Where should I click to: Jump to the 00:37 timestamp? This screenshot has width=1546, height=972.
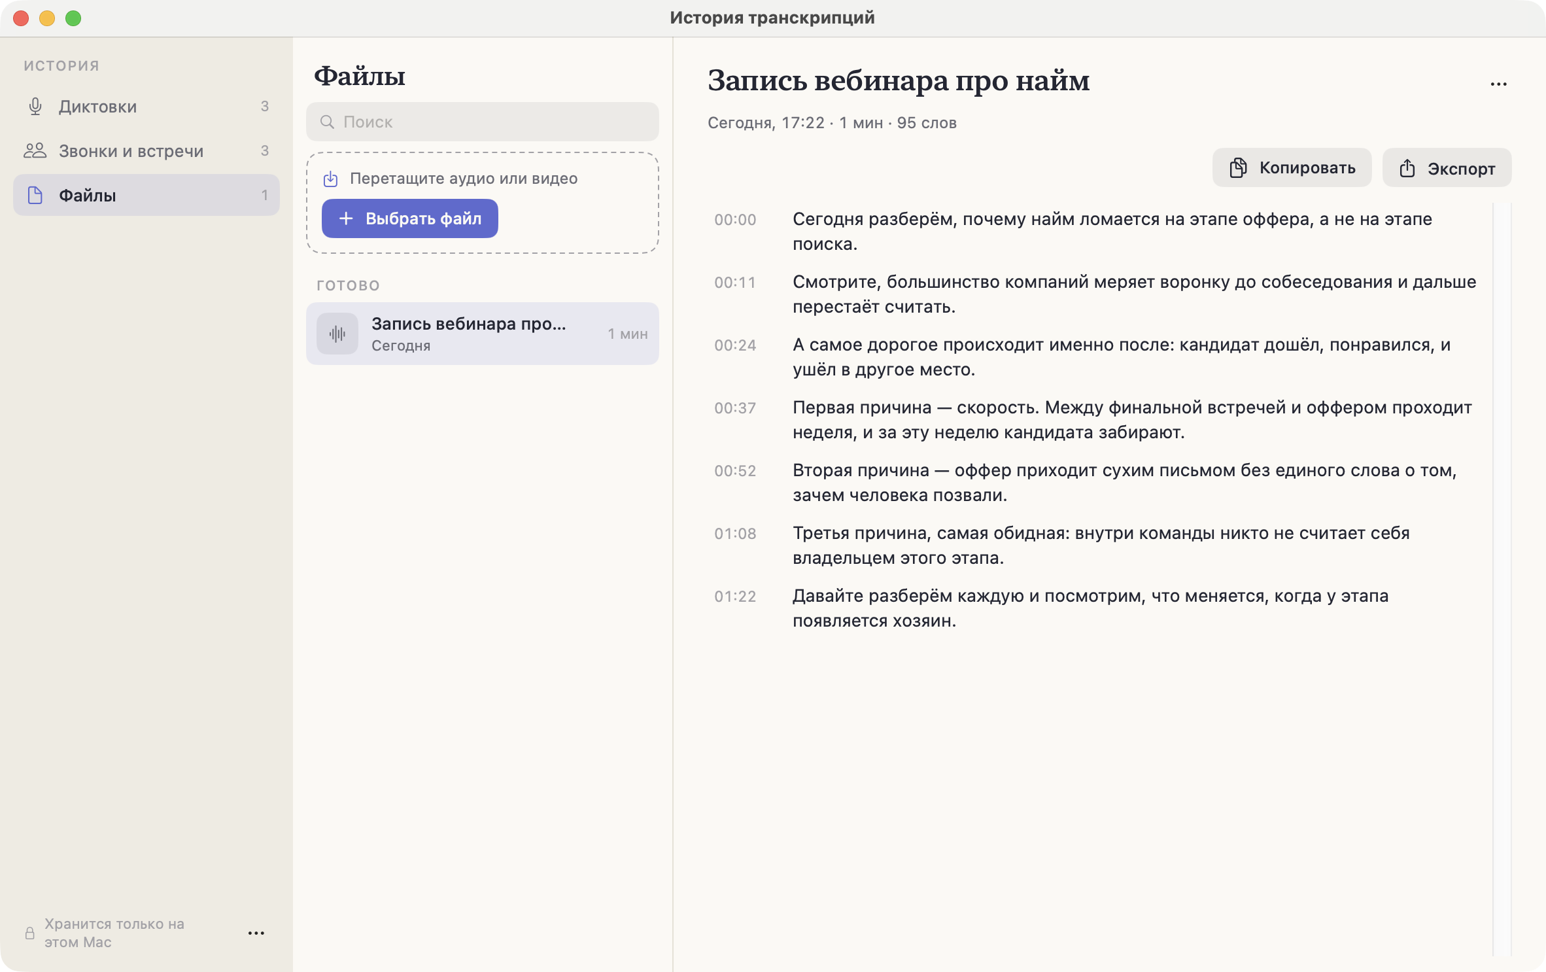735,408
